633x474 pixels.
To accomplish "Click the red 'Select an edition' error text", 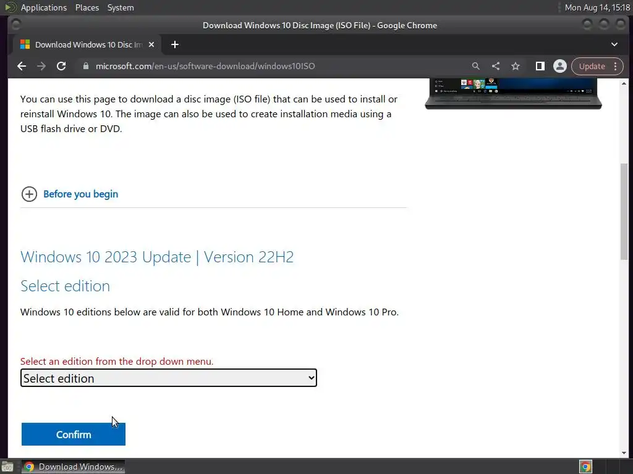I will tap(117, 361).
